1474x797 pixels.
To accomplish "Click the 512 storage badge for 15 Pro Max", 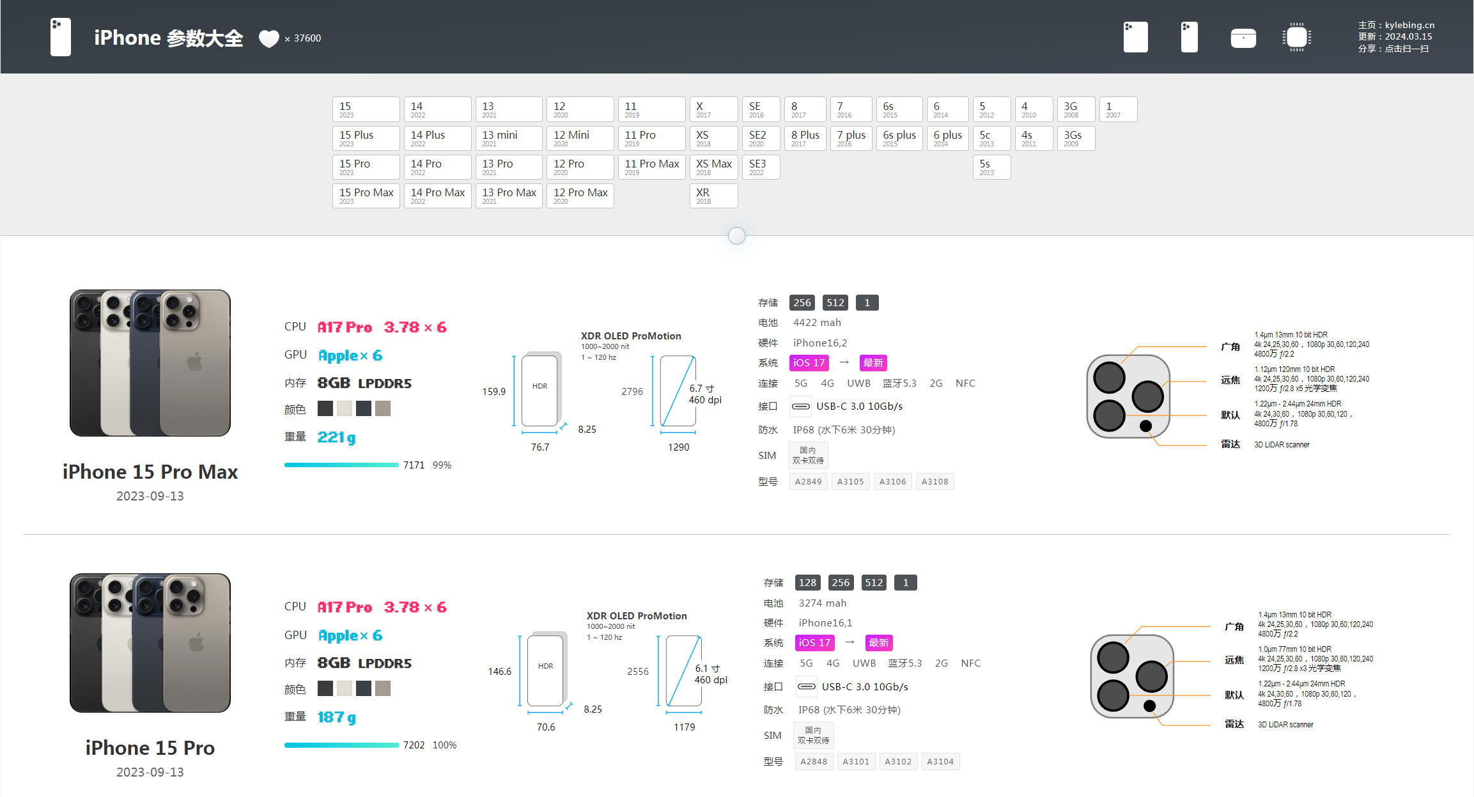I will (x=835, y=303).
